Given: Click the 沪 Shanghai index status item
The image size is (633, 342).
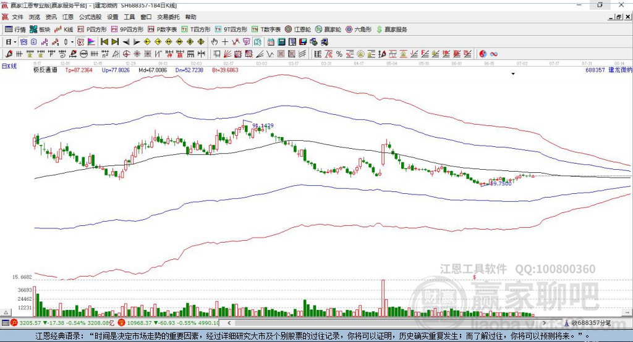Looking at the screenshot, I should pyautogui.click(x=63, y=323).
